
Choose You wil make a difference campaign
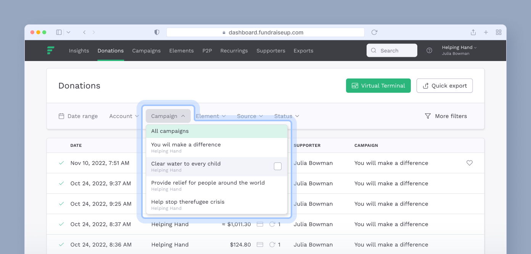click(x=217, y=148)
